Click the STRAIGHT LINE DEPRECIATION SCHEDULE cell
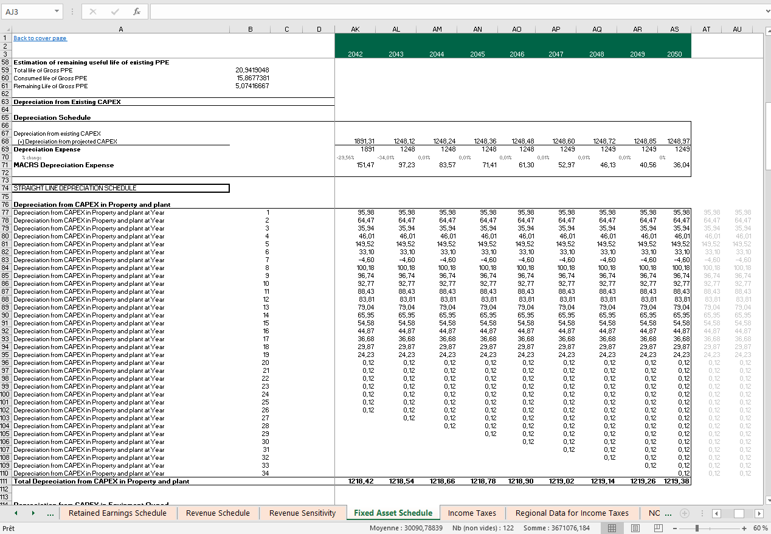The height and width of the screenshot is (534, 771). pos(121,188)
